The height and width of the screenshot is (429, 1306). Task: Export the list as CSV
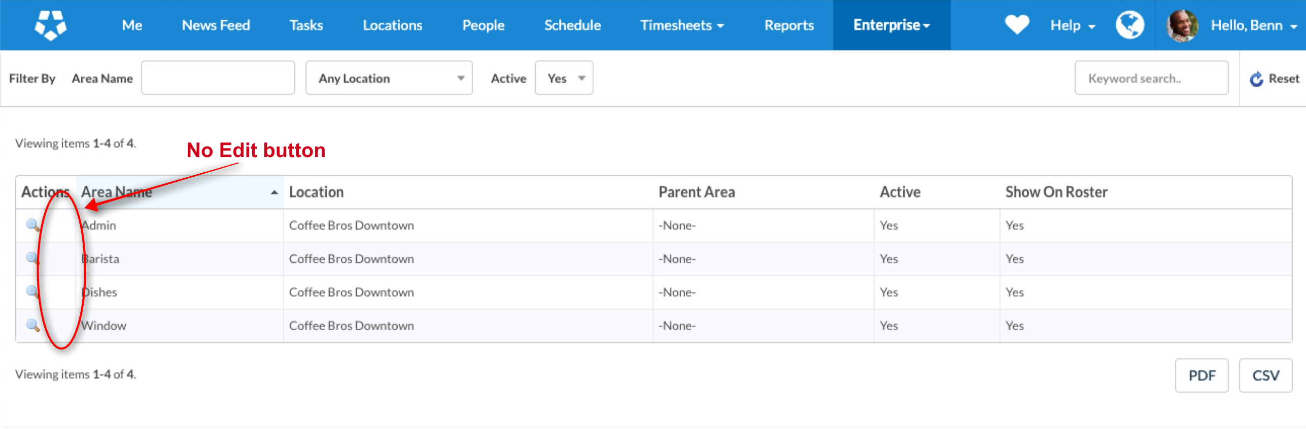1265,375
